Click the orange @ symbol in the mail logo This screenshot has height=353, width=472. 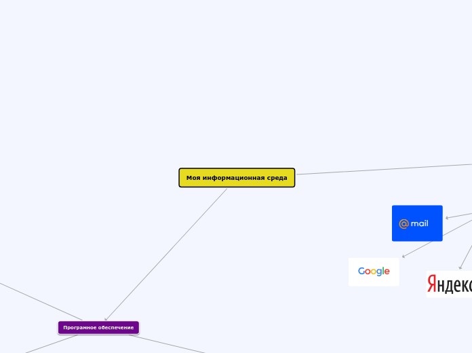404,224
